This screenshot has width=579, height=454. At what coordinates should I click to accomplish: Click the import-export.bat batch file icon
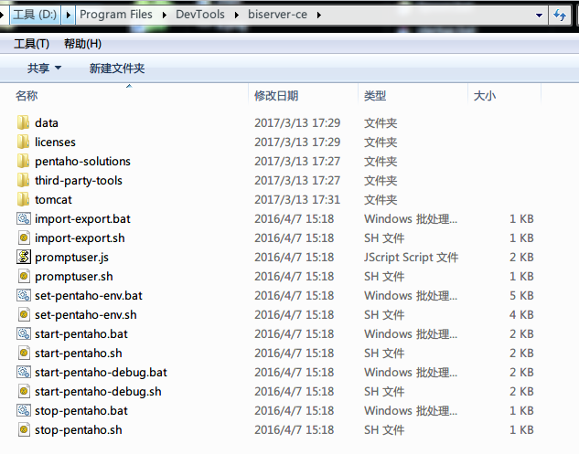(x=24, y=218)
